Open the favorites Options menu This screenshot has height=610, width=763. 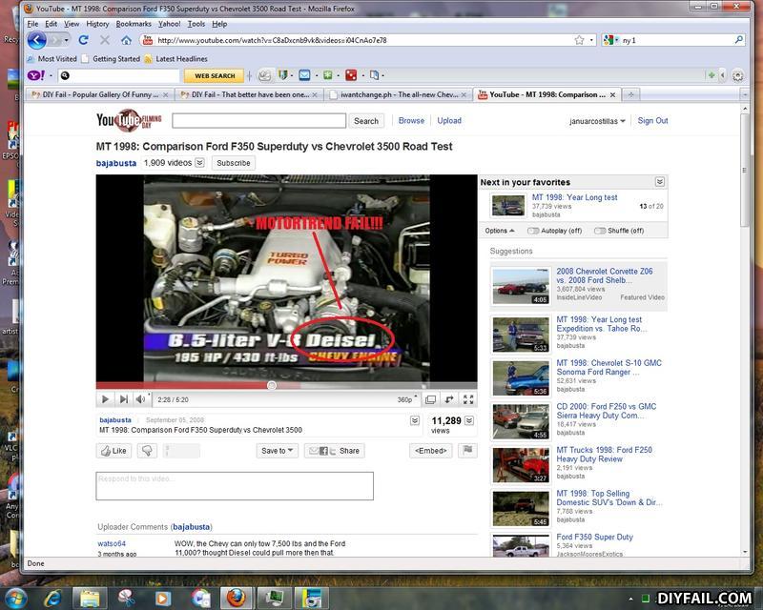500,231
